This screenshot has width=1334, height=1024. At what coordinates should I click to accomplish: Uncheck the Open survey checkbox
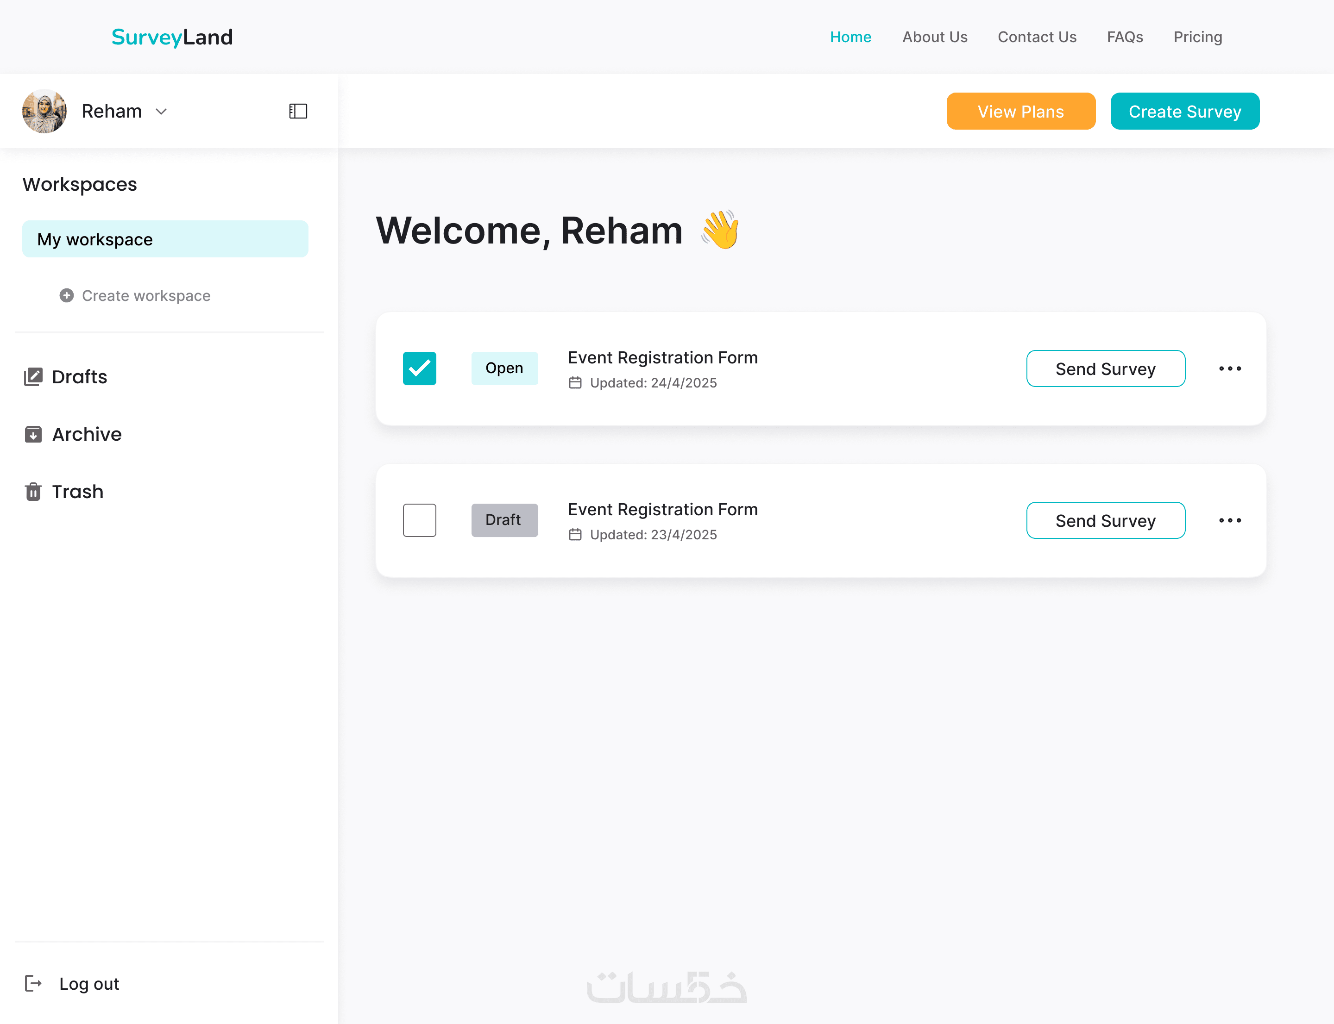point(419,368)
